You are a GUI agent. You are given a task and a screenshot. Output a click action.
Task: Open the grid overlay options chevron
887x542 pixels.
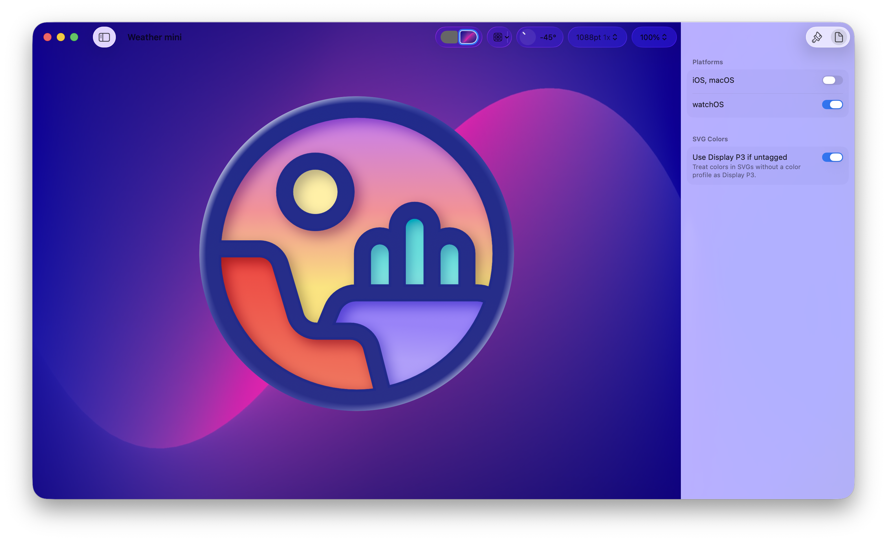(507, 37)
